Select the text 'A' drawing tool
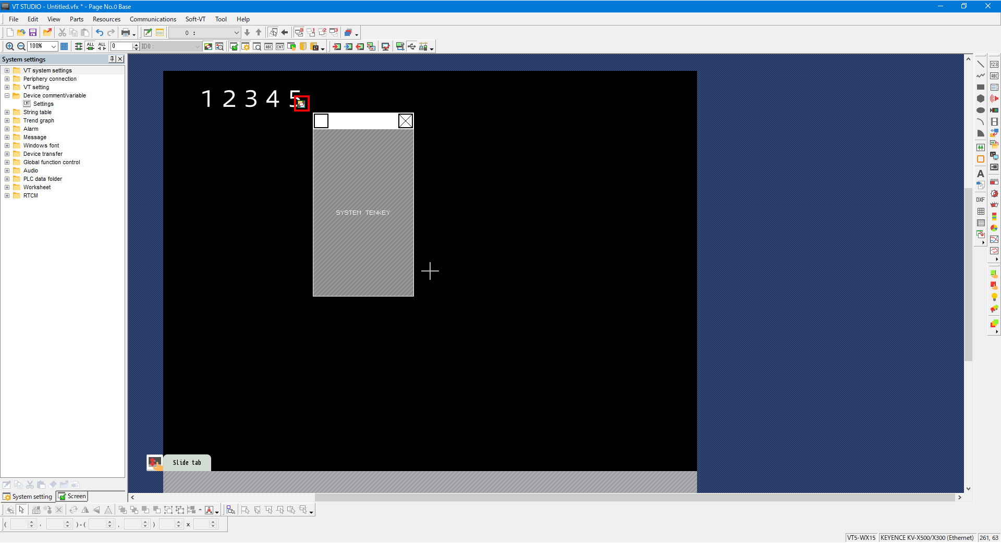Image resolution: width=1001 pixels, height=543 pixels. (x=981, y=174)
